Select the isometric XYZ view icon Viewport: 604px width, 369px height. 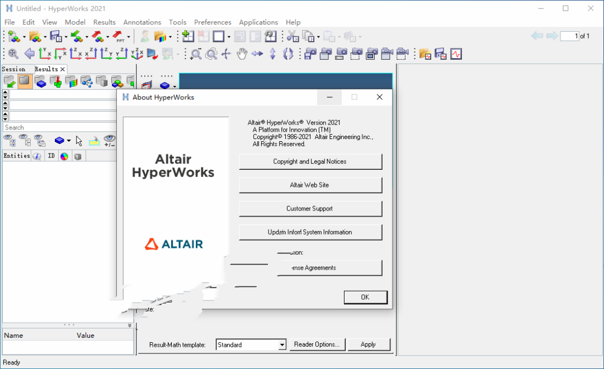pos(137,54)
